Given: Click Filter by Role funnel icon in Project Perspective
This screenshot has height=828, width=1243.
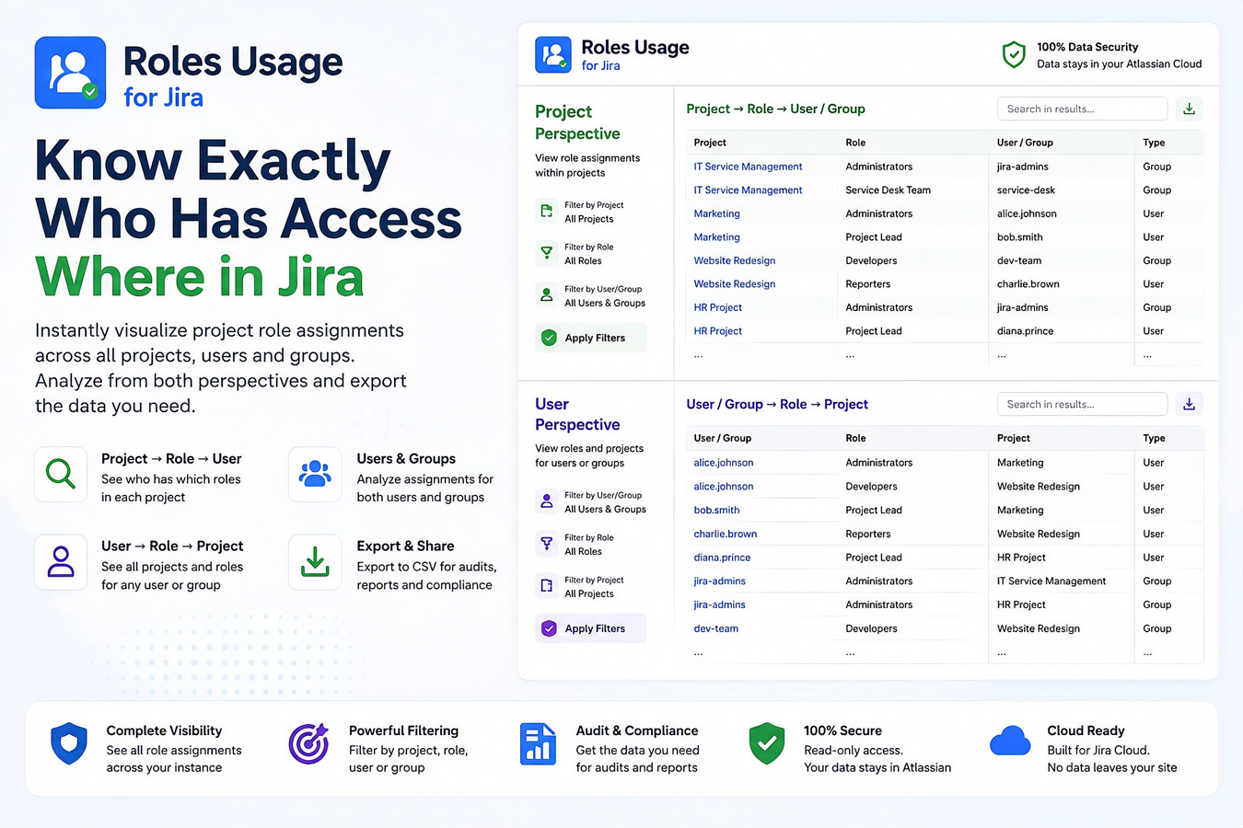Looking at the screenshot, I should [547, 253].
